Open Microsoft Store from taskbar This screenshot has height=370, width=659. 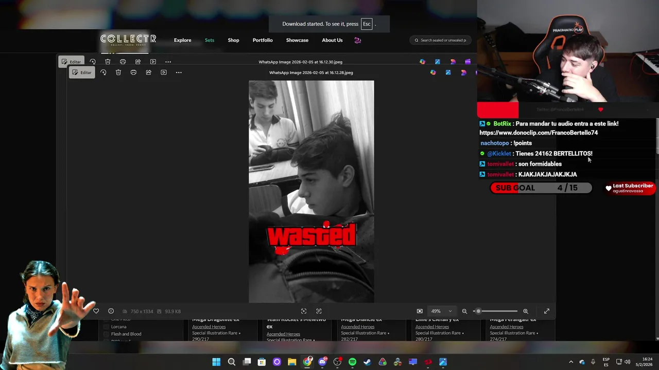[262, 362]
